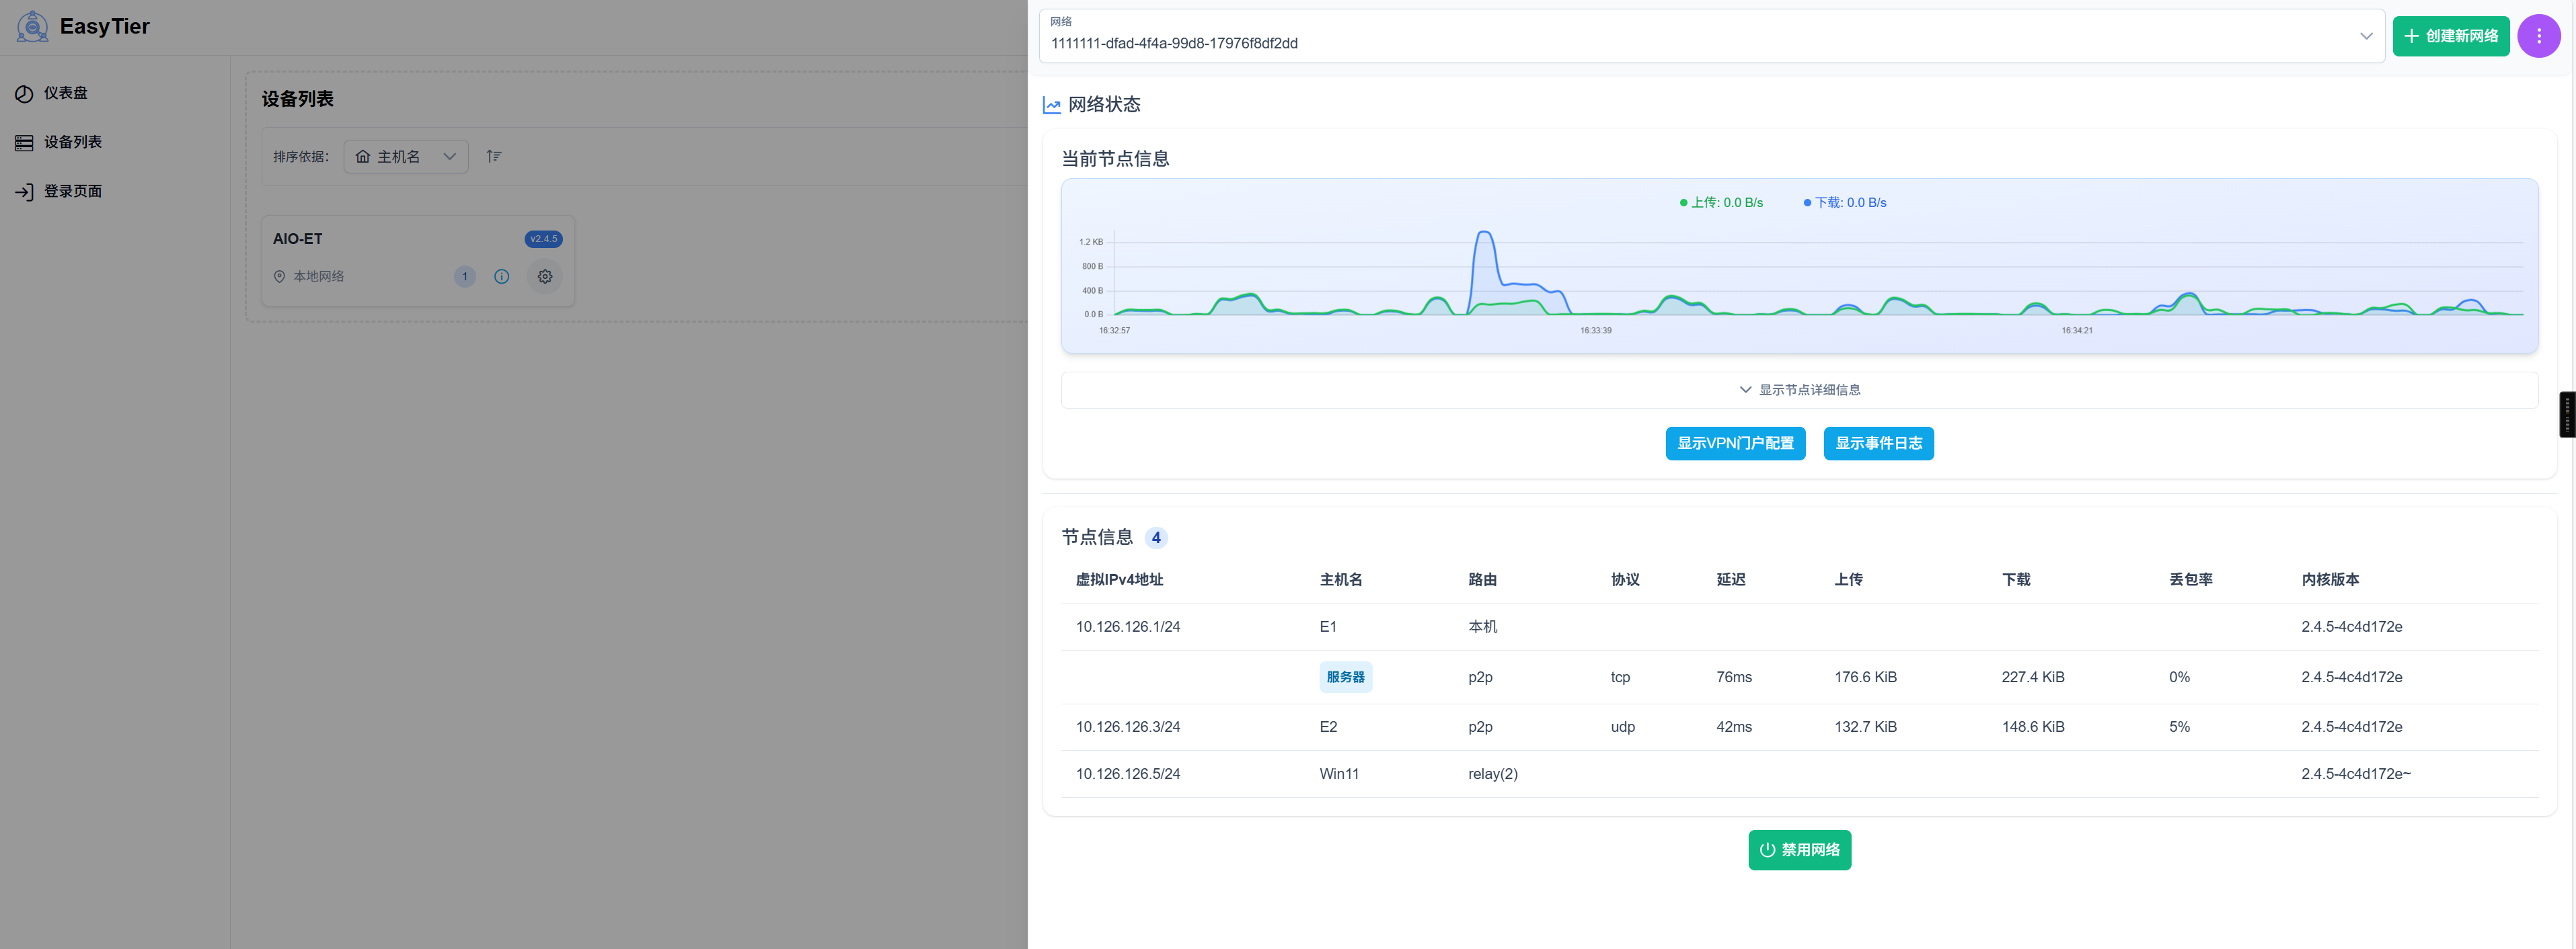
Task: Click the sort order icon beside 主机名
Action: (x=493, y=156)
